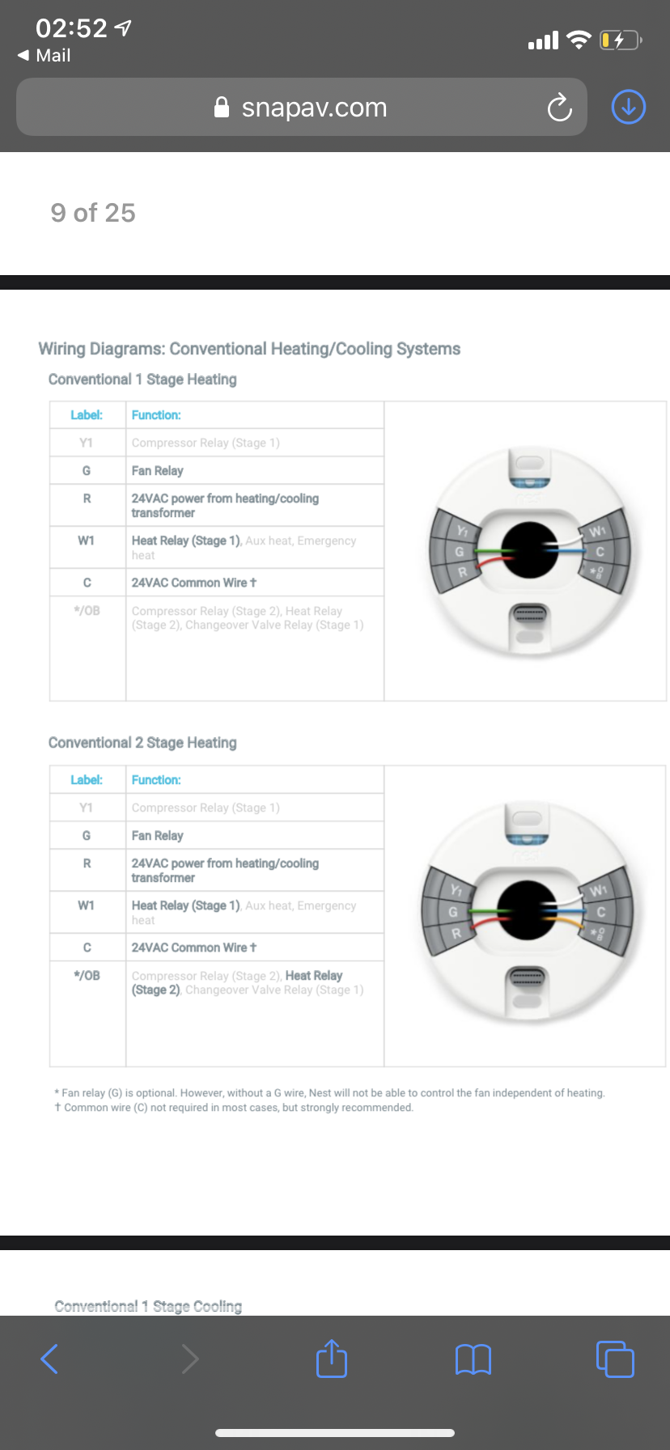Tap Wiring Diagrams heading text
This screenshot has height=1450, width=670.
[x=249, y=349]
